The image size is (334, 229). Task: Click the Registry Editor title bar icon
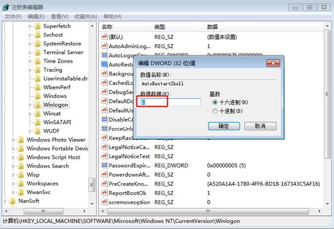pyautogui.click(x=7, y=7)
